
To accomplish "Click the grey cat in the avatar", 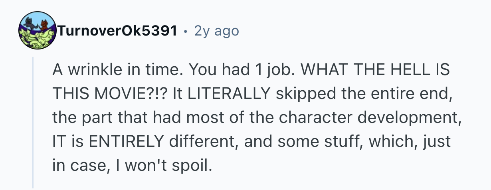I will 29,24.
